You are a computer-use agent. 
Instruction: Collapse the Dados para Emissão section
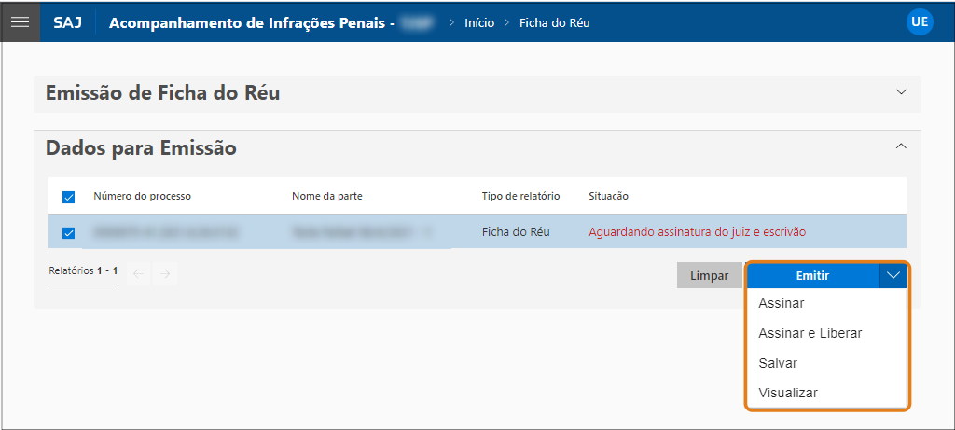tap(900, 146)
